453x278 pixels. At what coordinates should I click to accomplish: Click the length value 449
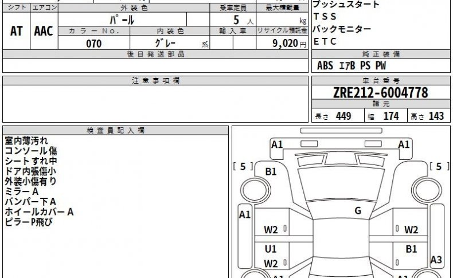click(343, 116)
